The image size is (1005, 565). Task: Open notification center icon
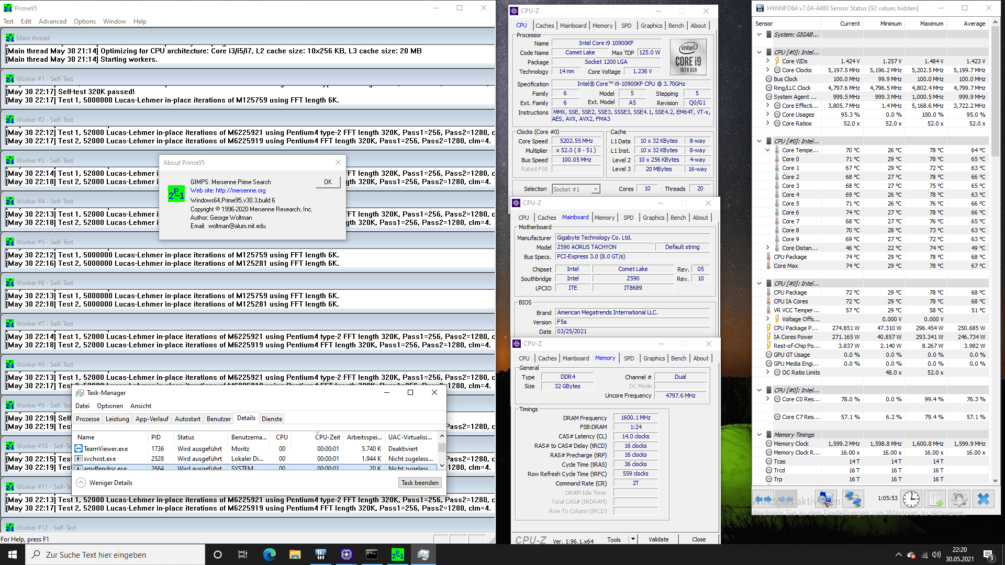point(988,555)
